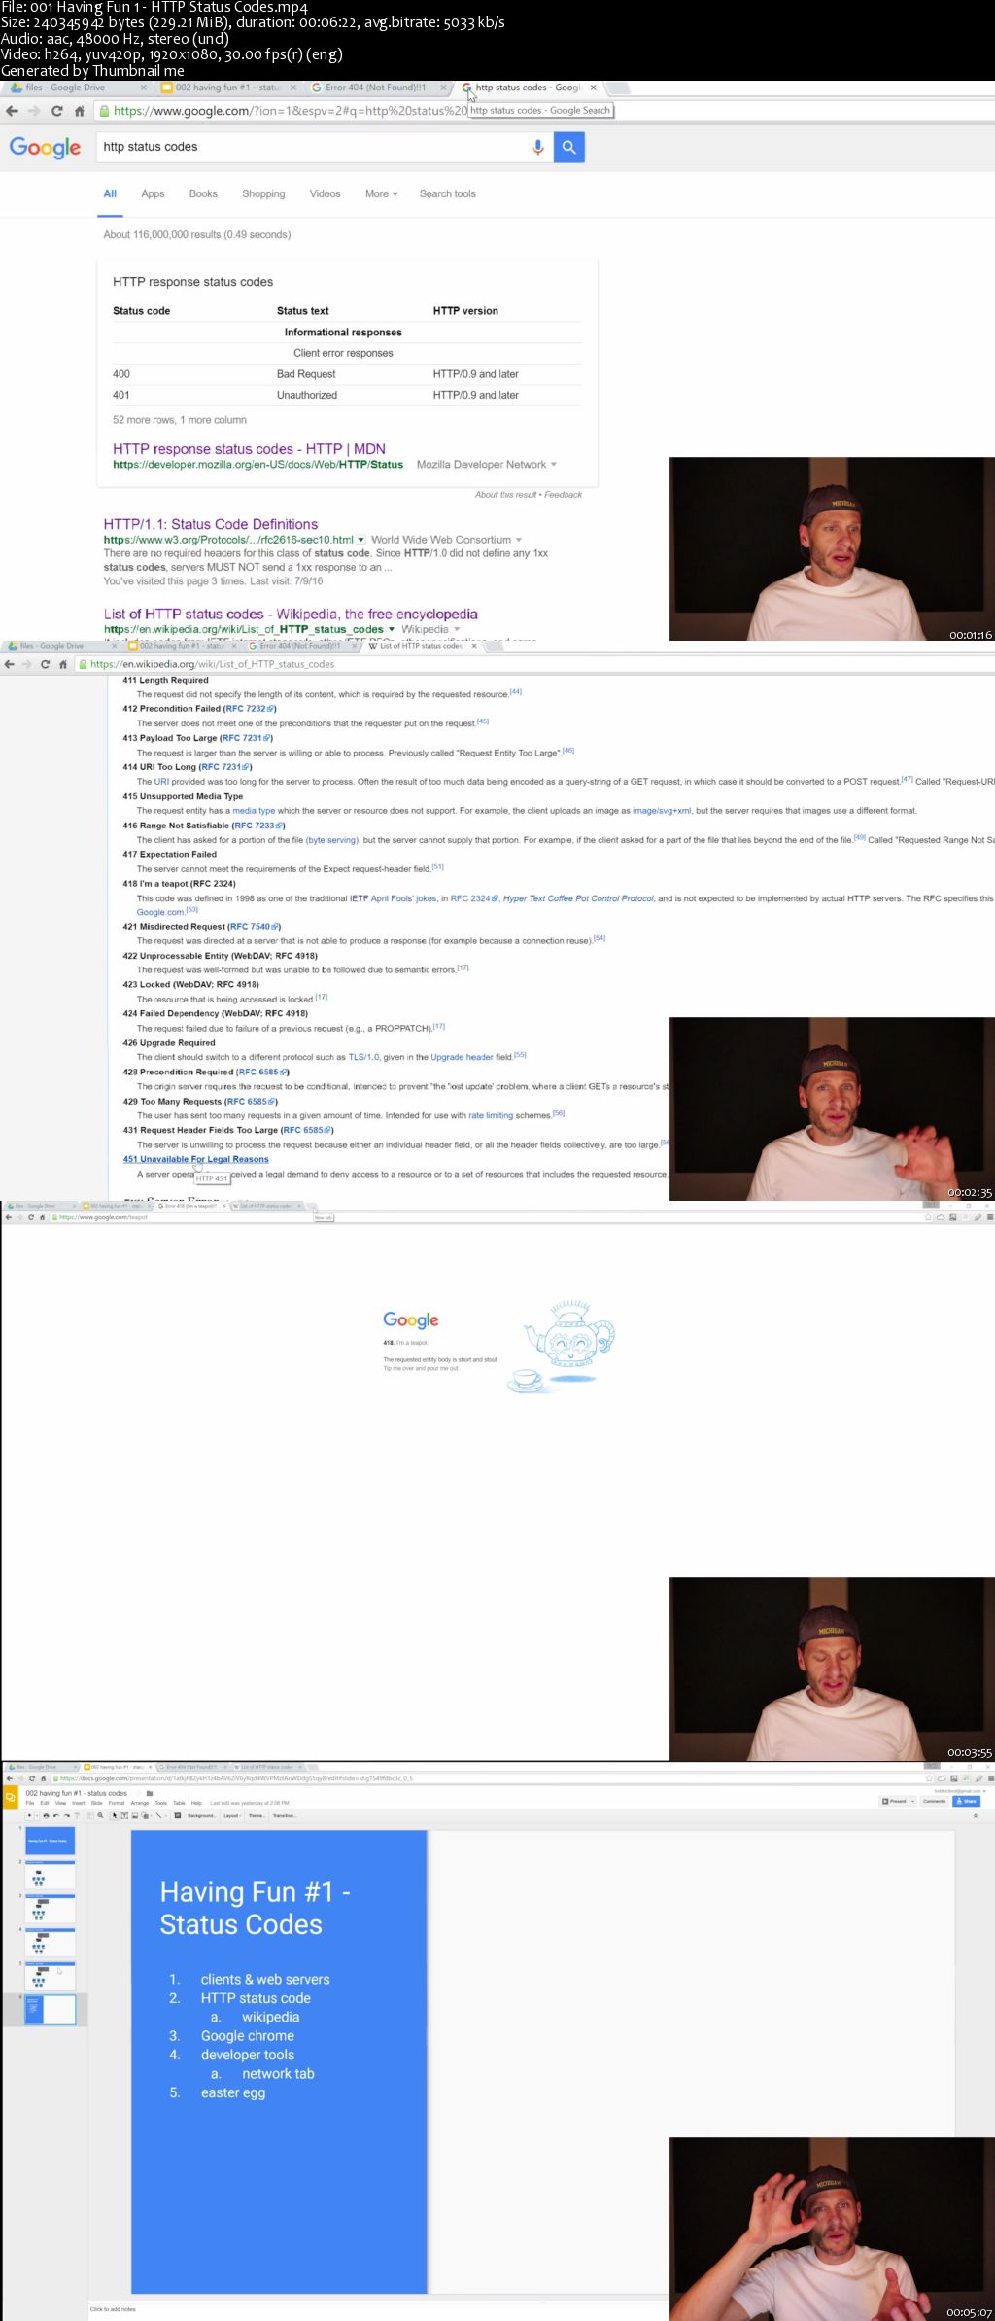Click the Background button in Slides toolbar
This screenshot has width=995, height=2321.
click(x=202, y=1815)
